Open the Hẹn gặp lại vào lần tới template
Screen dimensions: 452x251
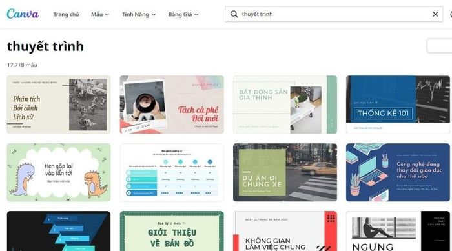tap(59, 172)
